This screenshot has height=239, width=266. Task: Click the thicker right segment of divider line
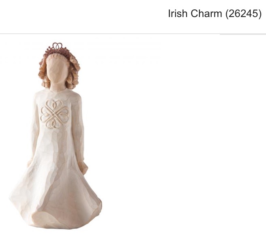coord(243,34)
